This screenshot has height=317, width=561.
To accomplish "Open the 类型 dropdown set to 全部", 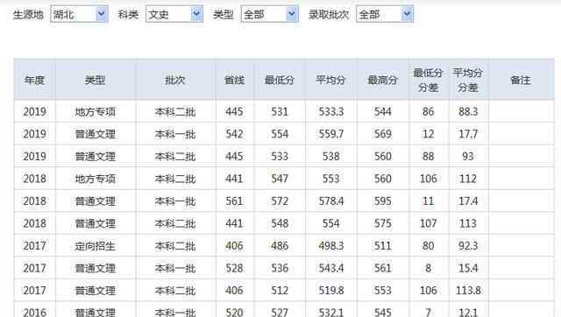I will click(269, 14).
